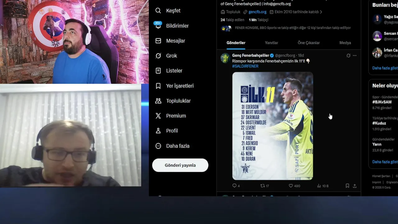
Task: Like the post with 490 likes
Action: [291, 186]
